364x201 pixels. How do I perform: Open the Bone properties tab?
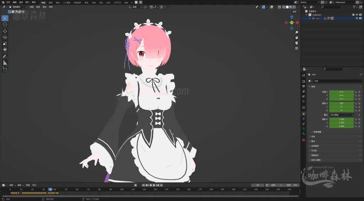[304, 134]
